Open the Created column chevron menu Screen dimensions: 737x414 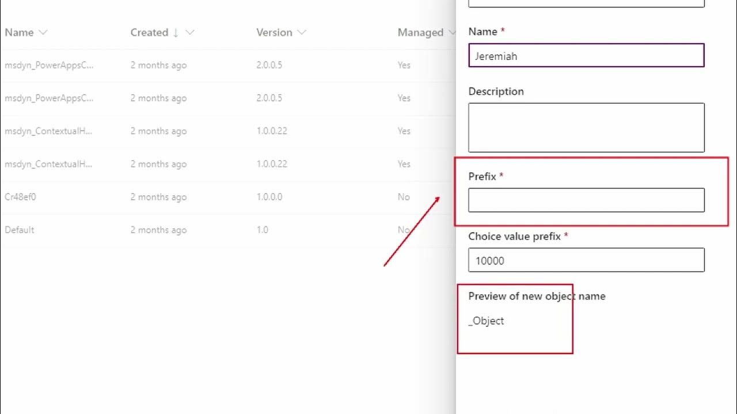tap(190, 33)
